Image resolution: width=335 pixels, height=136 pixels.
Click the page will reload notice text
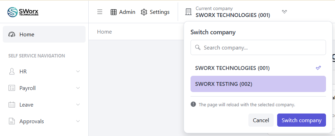[x=247, y=105]
